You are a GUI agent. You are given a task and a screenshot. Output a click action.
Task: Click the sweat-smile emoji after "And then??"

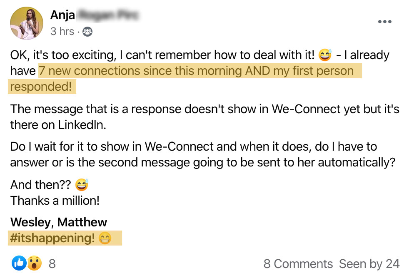(82, 184)
